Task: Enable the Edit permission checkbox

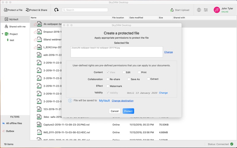Action: (x=124, y=72)
